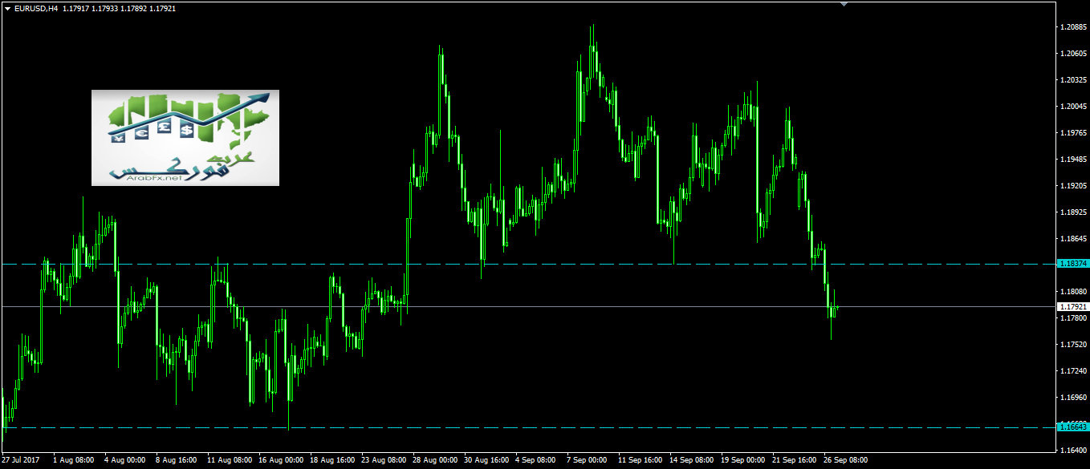
Task: Click the 1.19765 price axis label
Action: point(1073,133)
